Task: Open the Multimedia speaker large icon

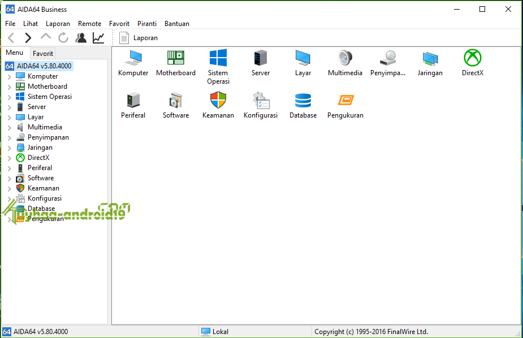Action: tap(345, 63)
